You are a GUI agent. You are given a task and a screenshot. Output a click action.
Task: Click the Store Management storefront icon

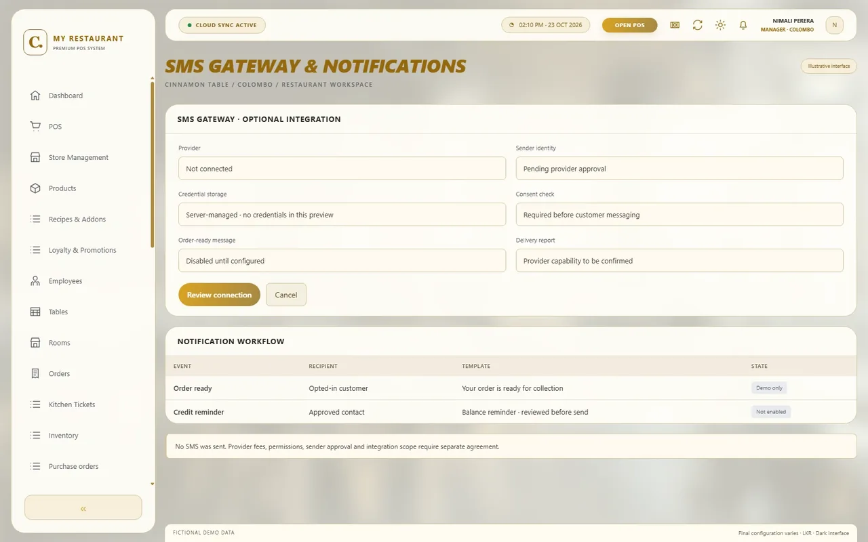pos(35,157)
